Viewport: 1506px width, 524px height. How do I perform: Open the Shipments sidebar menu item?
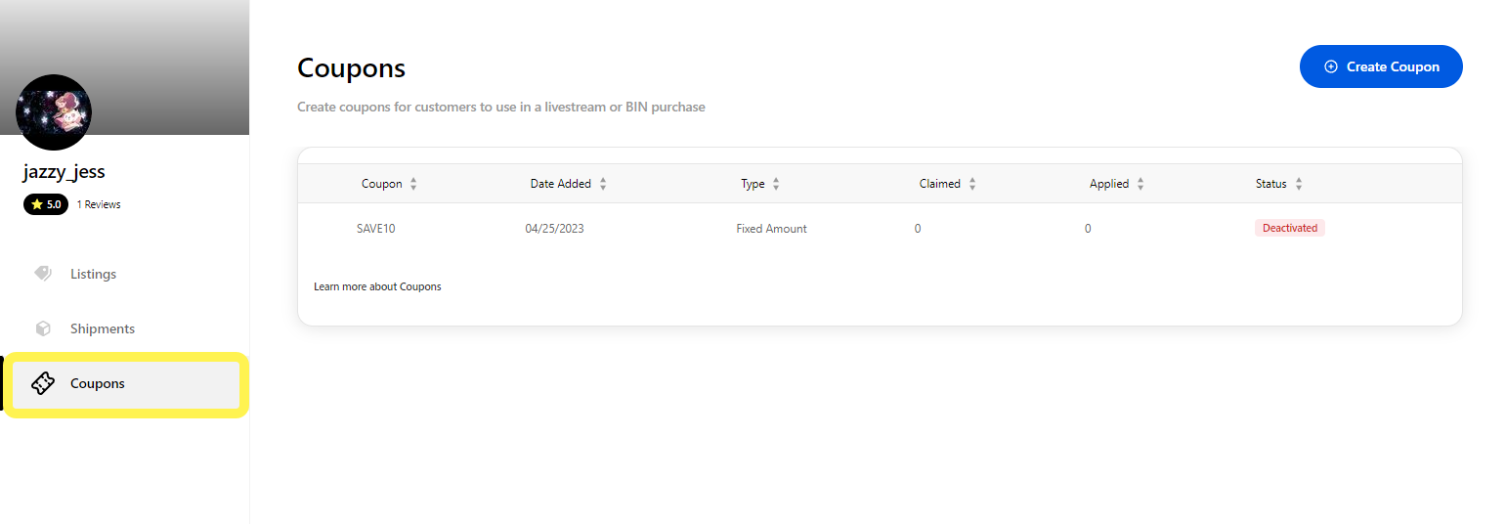tap(103, 328)
